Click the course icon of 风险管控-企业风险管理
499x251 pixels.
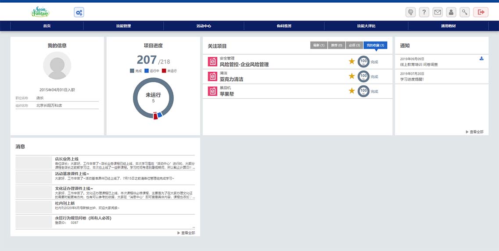[x=212, y=62]
